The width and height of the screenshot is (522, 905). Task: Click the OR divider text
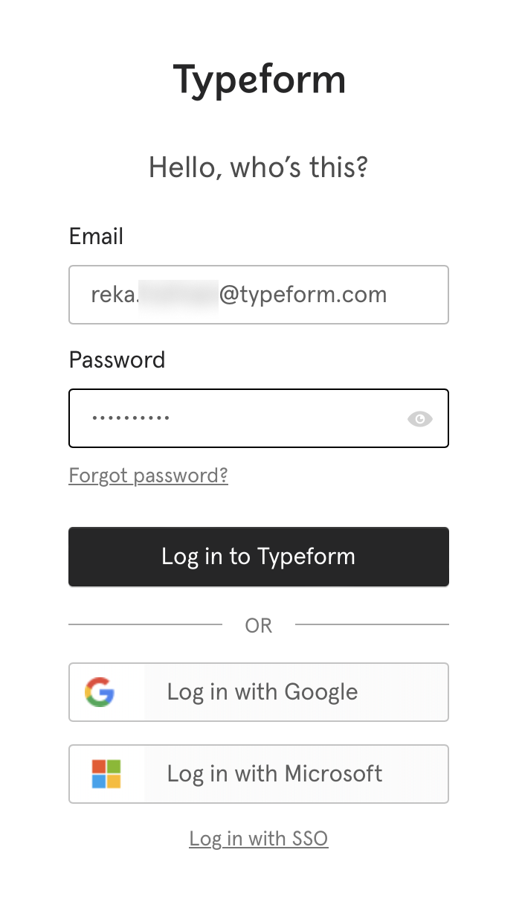[x=258, y=626]
